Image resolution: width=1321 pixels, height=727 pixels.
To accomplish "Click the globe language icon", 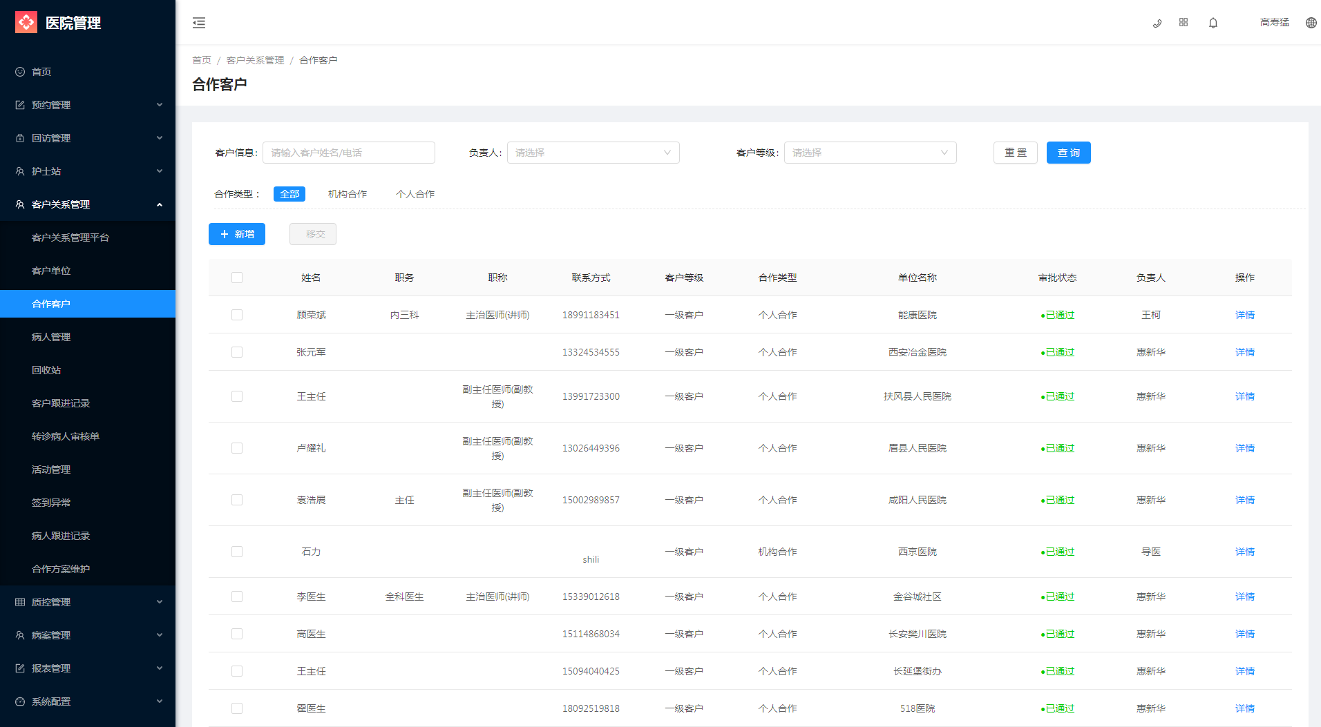I will tap(1311, 23).
